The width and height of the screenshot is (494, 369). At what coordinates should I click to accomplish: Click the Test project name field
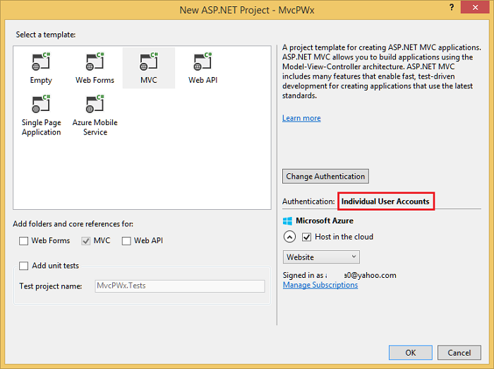[179, 286]
